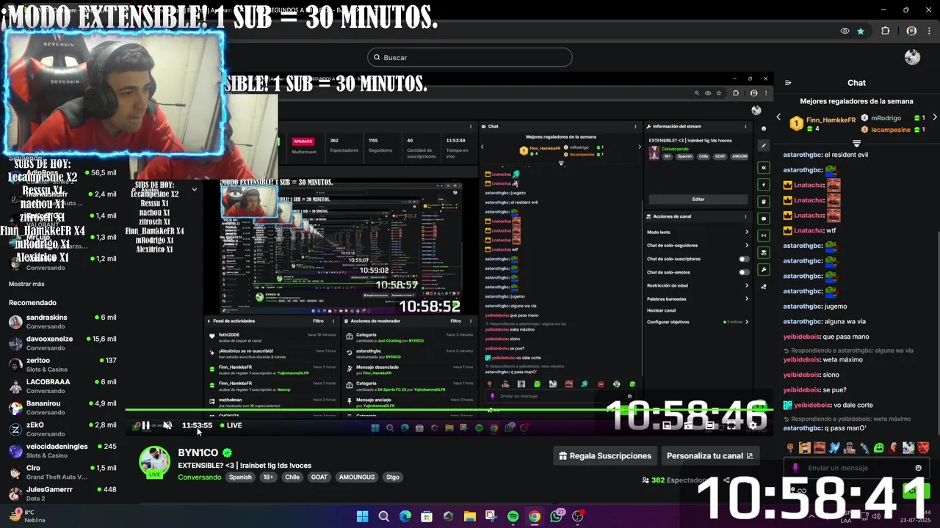Open the JulesGamerrr recommended channel

coord(62,493)
